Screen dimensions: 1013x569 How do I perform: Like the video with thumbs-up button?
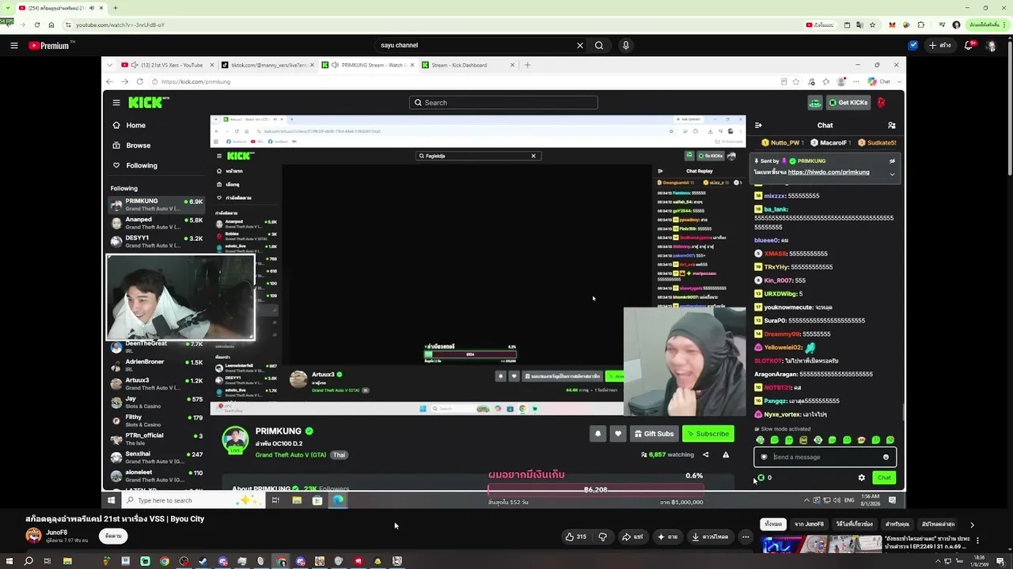pyautogui.click(x=575, y=537)
